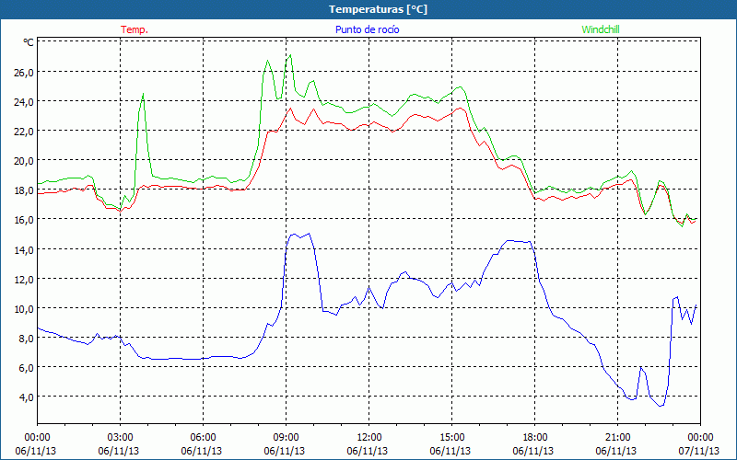The height and width of the screenshot is (460, 737).
Task: Click the '06/11/13' date under 21:00
Action: [x=616, y=451]
